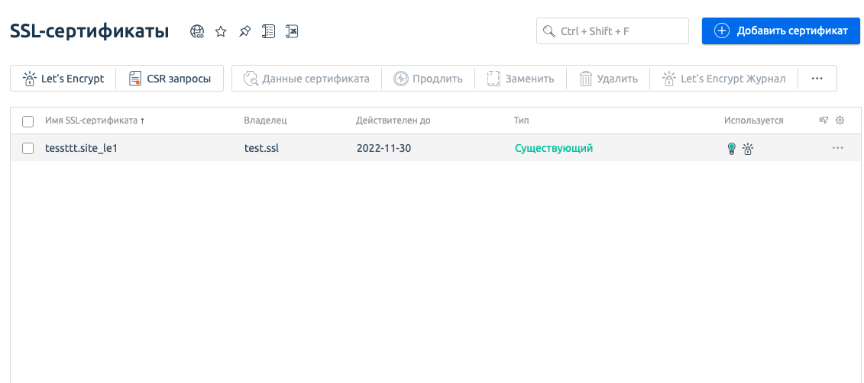Click the checklist scroll icon in header
The width and height of the screenshot is (864, 383).
click(x=268, y=31)
